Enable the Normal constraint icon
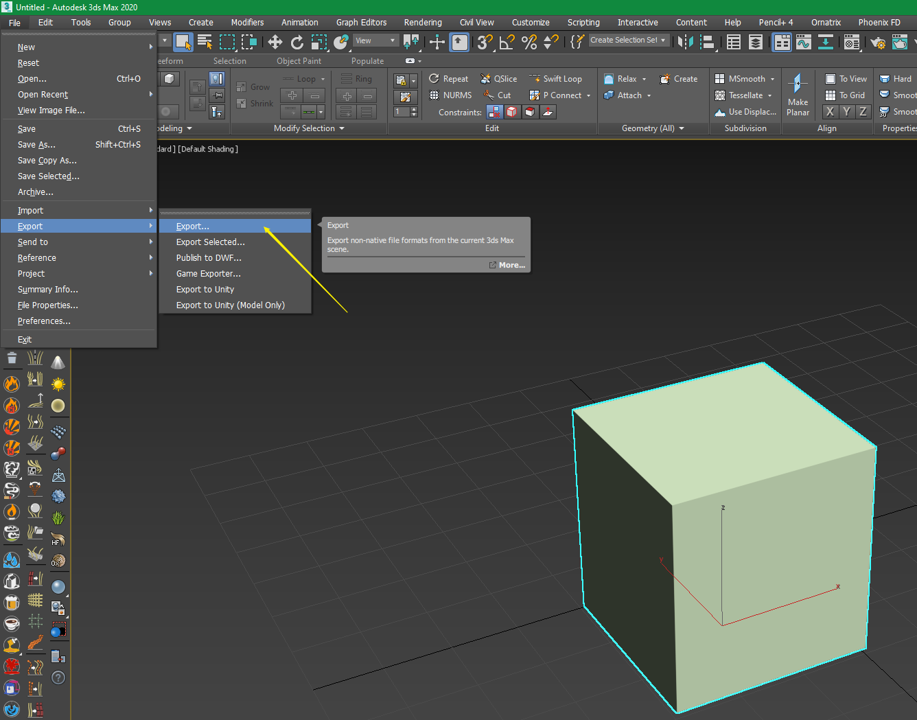 coord(548,112)
